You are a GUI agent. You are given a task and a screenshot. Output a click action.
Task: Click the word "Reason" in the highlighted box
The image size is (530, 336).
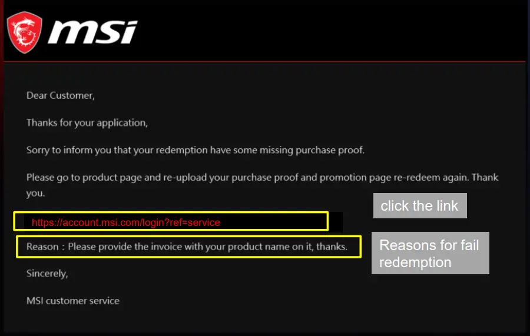[x=41, y=247]
